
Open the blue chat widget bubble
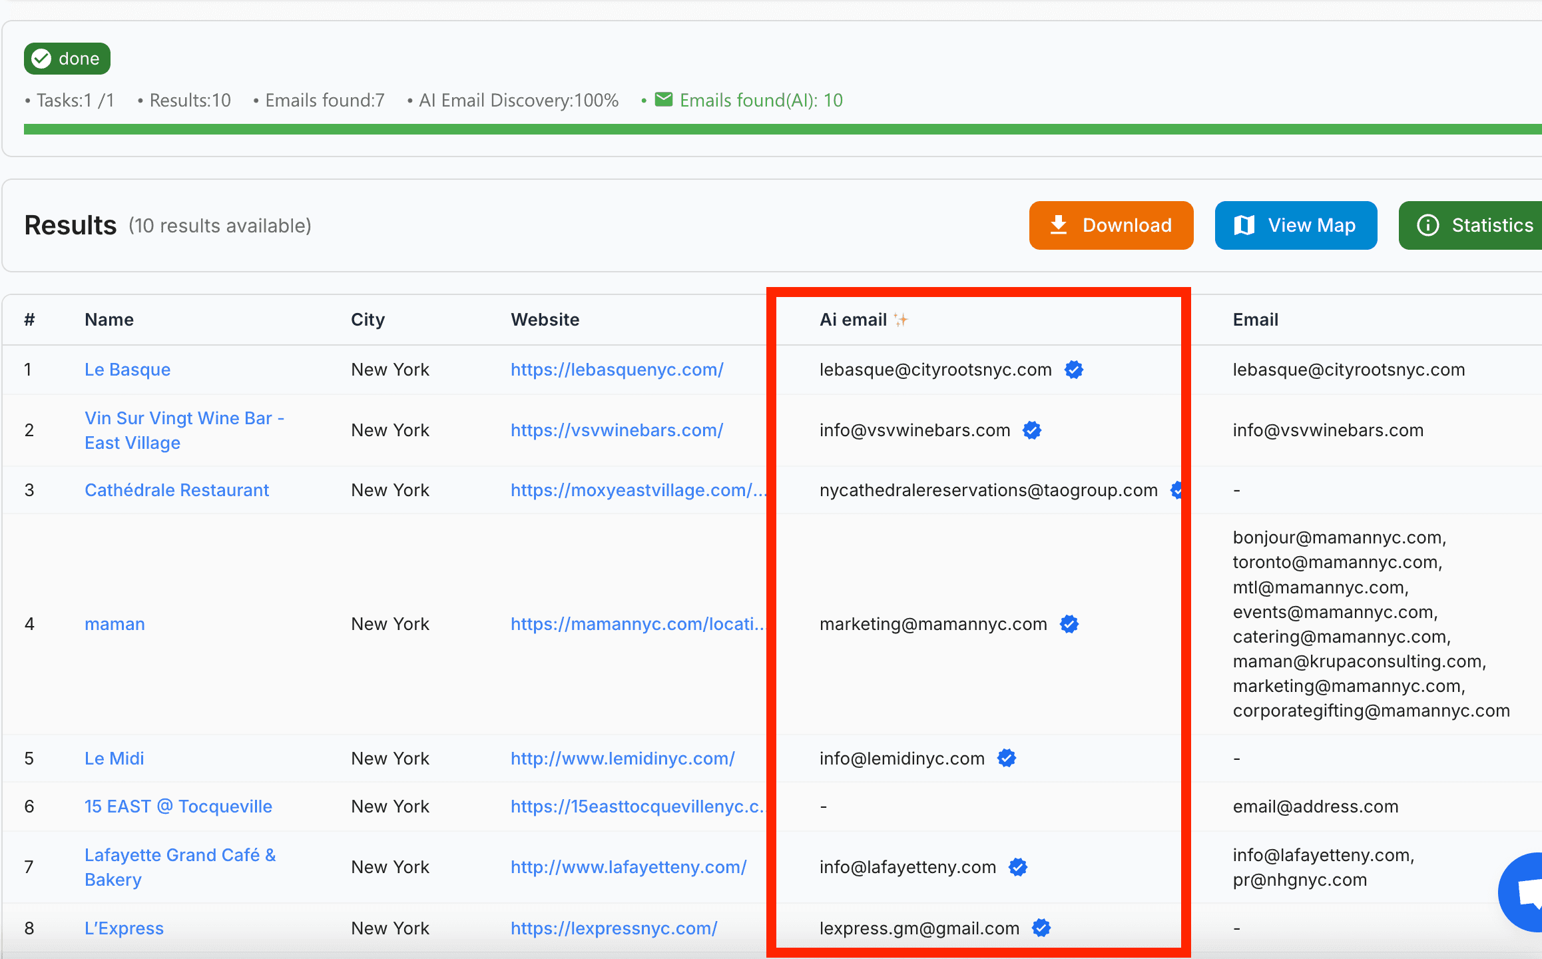[x=1521, y=892]
